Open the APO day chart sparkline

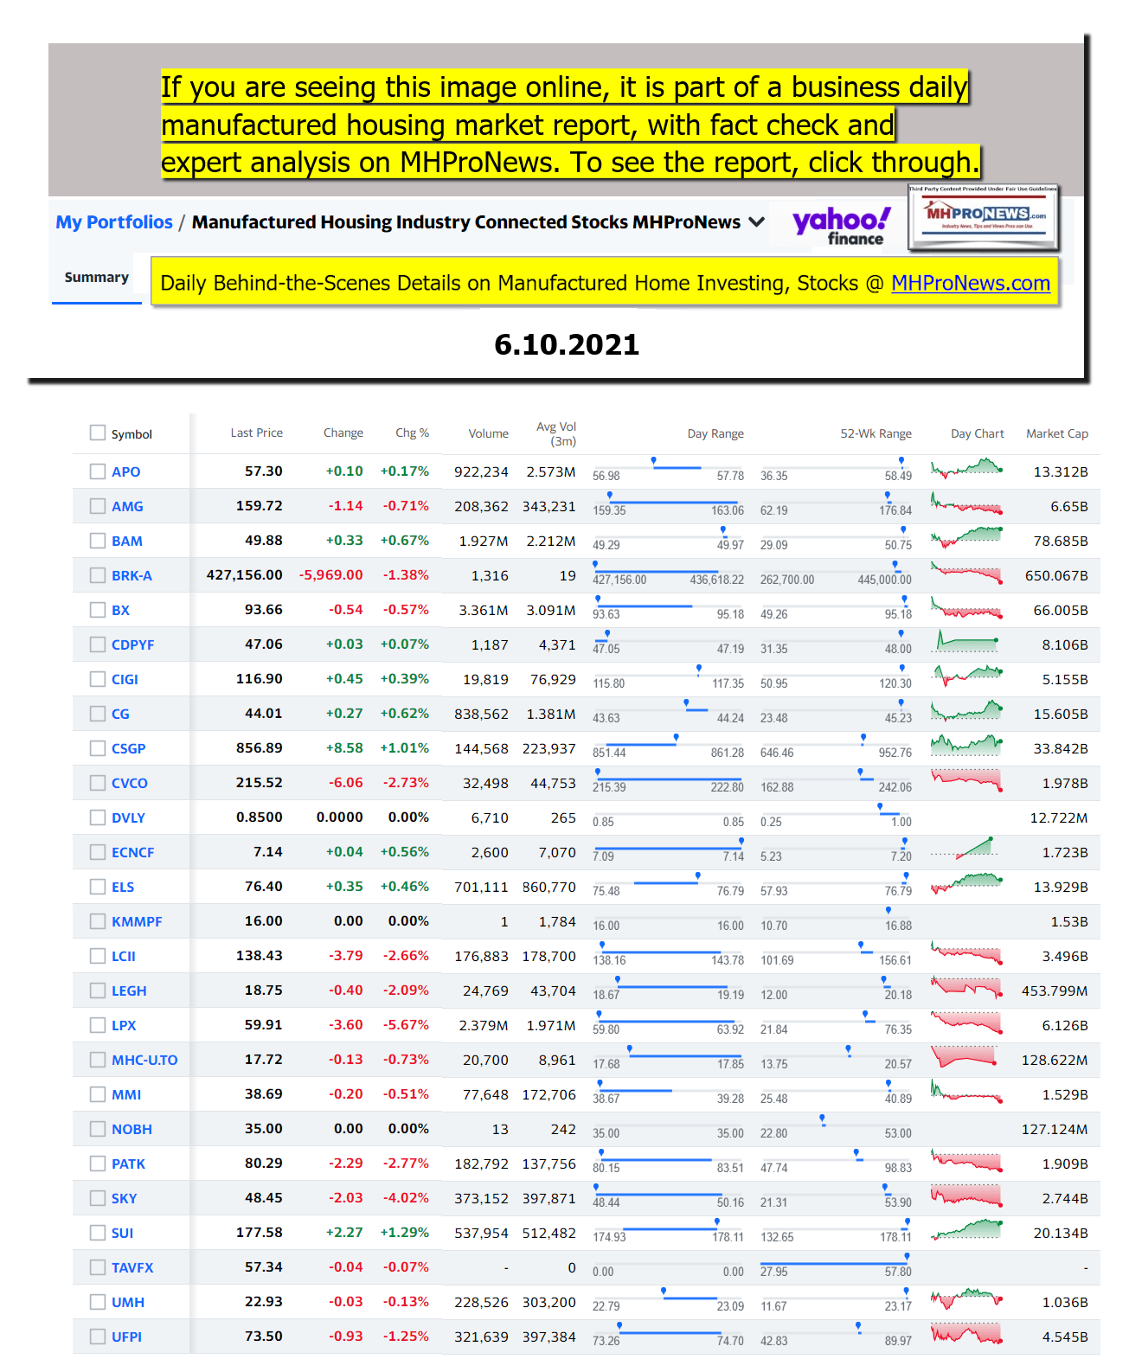tap(966, 470)
